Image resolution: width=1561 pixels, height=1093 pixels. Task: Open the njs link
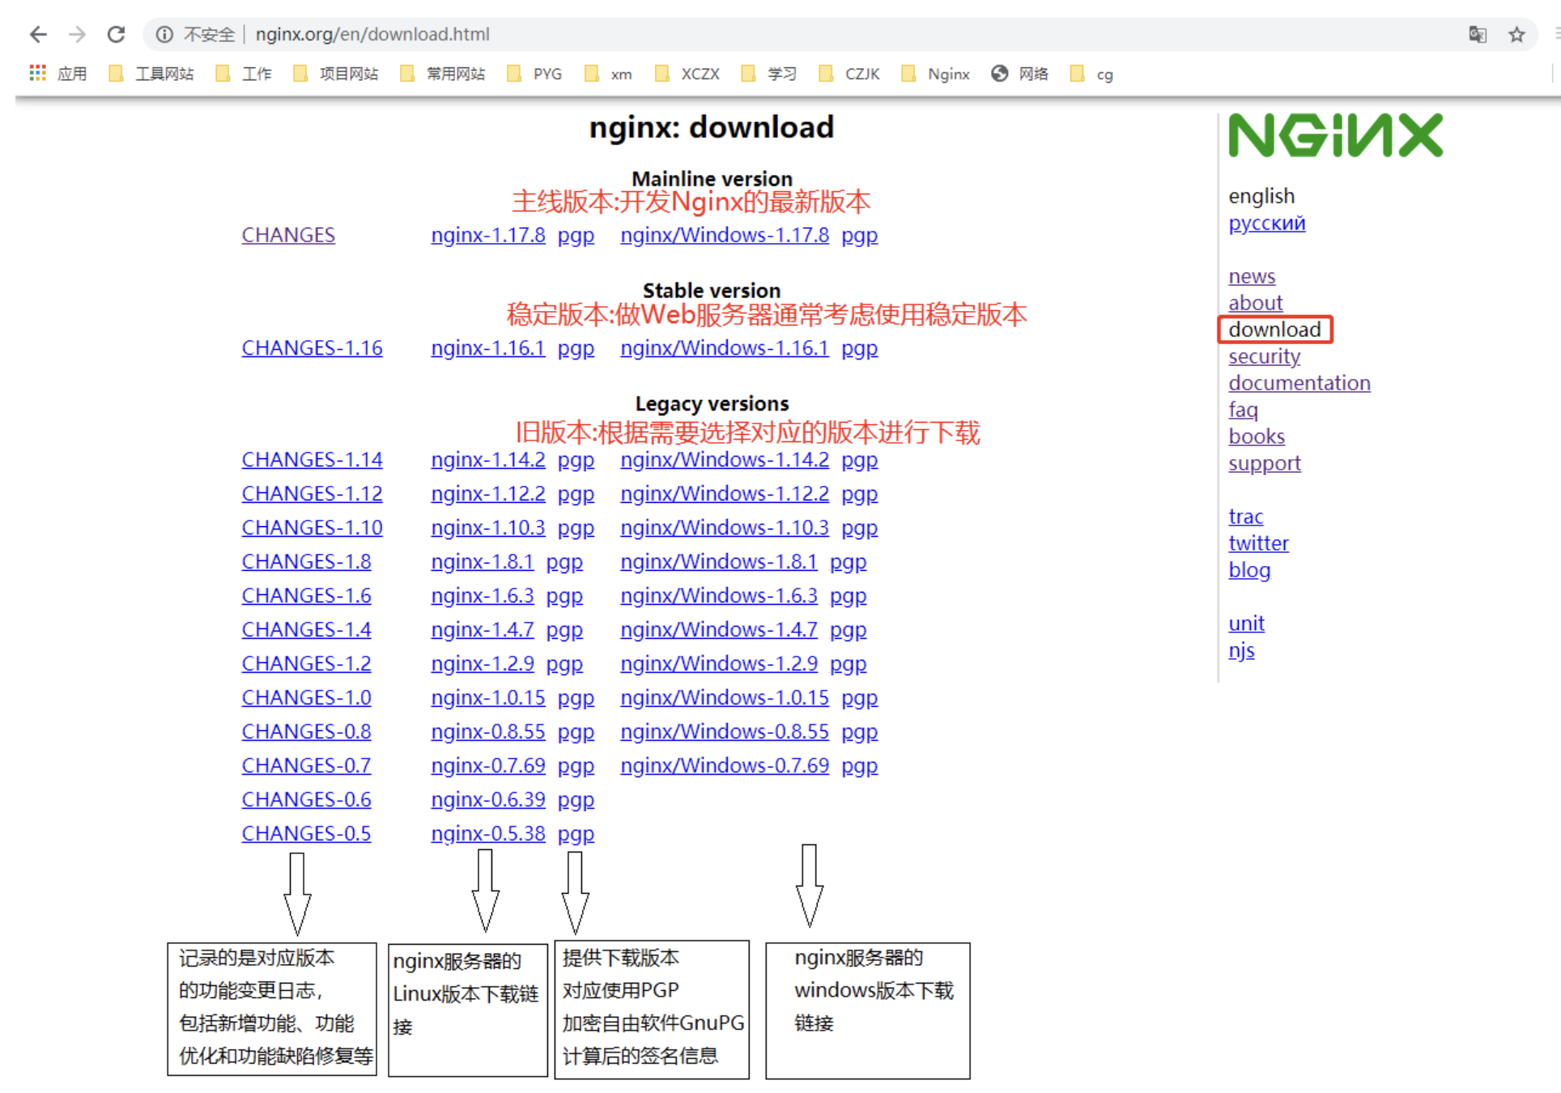pyautogui.click(x=1242, y=651)
